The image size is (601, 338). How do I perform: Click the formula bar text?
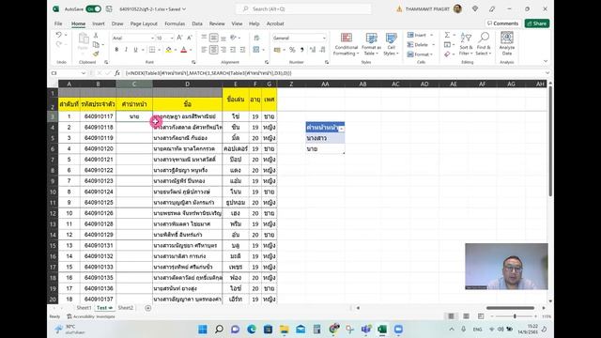tap(208, 73)
